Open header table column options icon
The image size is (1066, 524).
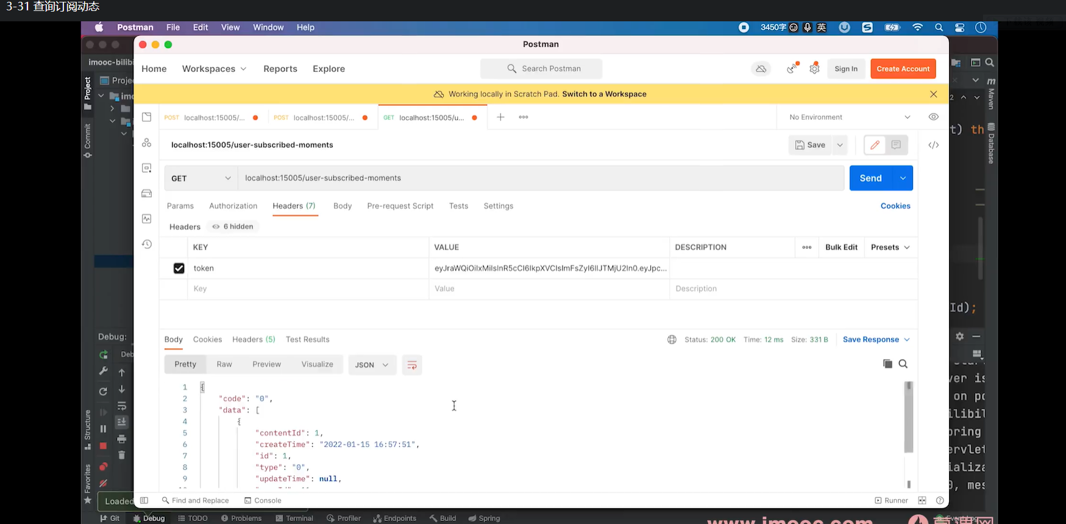pyautogui.click(x=807, y=247)
